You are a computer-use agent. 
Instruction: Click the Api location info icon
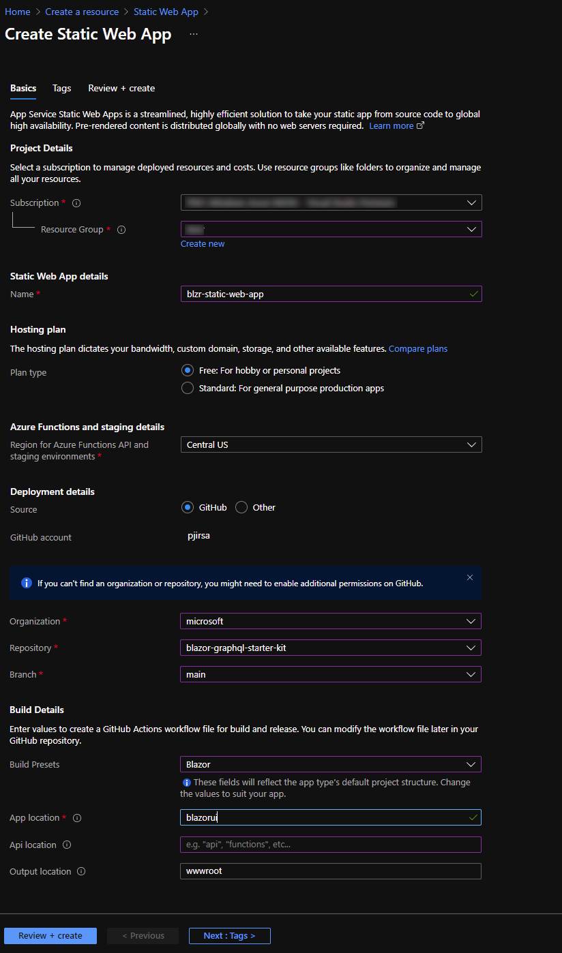point(67,845)
